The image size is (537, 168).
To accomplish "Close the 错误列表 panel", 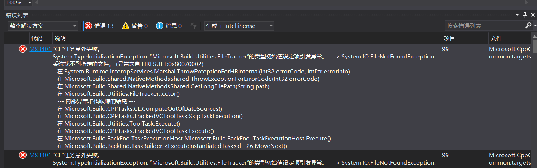I will [x=533, y=15].
